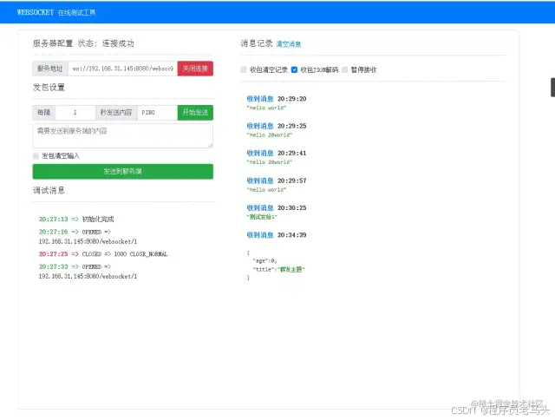Click the red 关闭连接 button
This screenshot has height=420, width=555.
(x=195, y=68)
